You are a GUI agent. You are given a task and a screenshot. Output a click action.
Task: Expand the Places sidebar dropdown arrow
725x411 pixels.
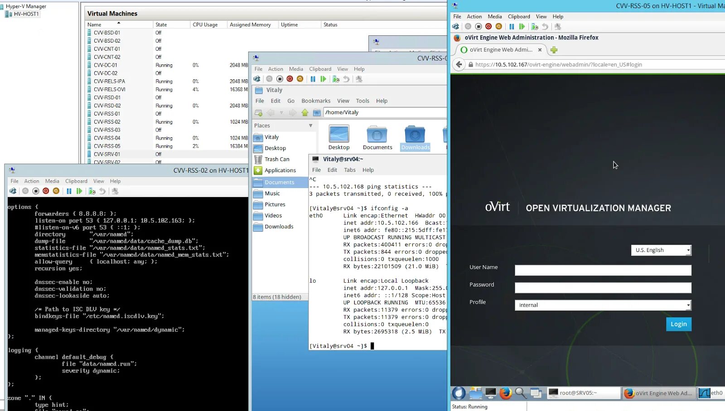click(310, 126)
